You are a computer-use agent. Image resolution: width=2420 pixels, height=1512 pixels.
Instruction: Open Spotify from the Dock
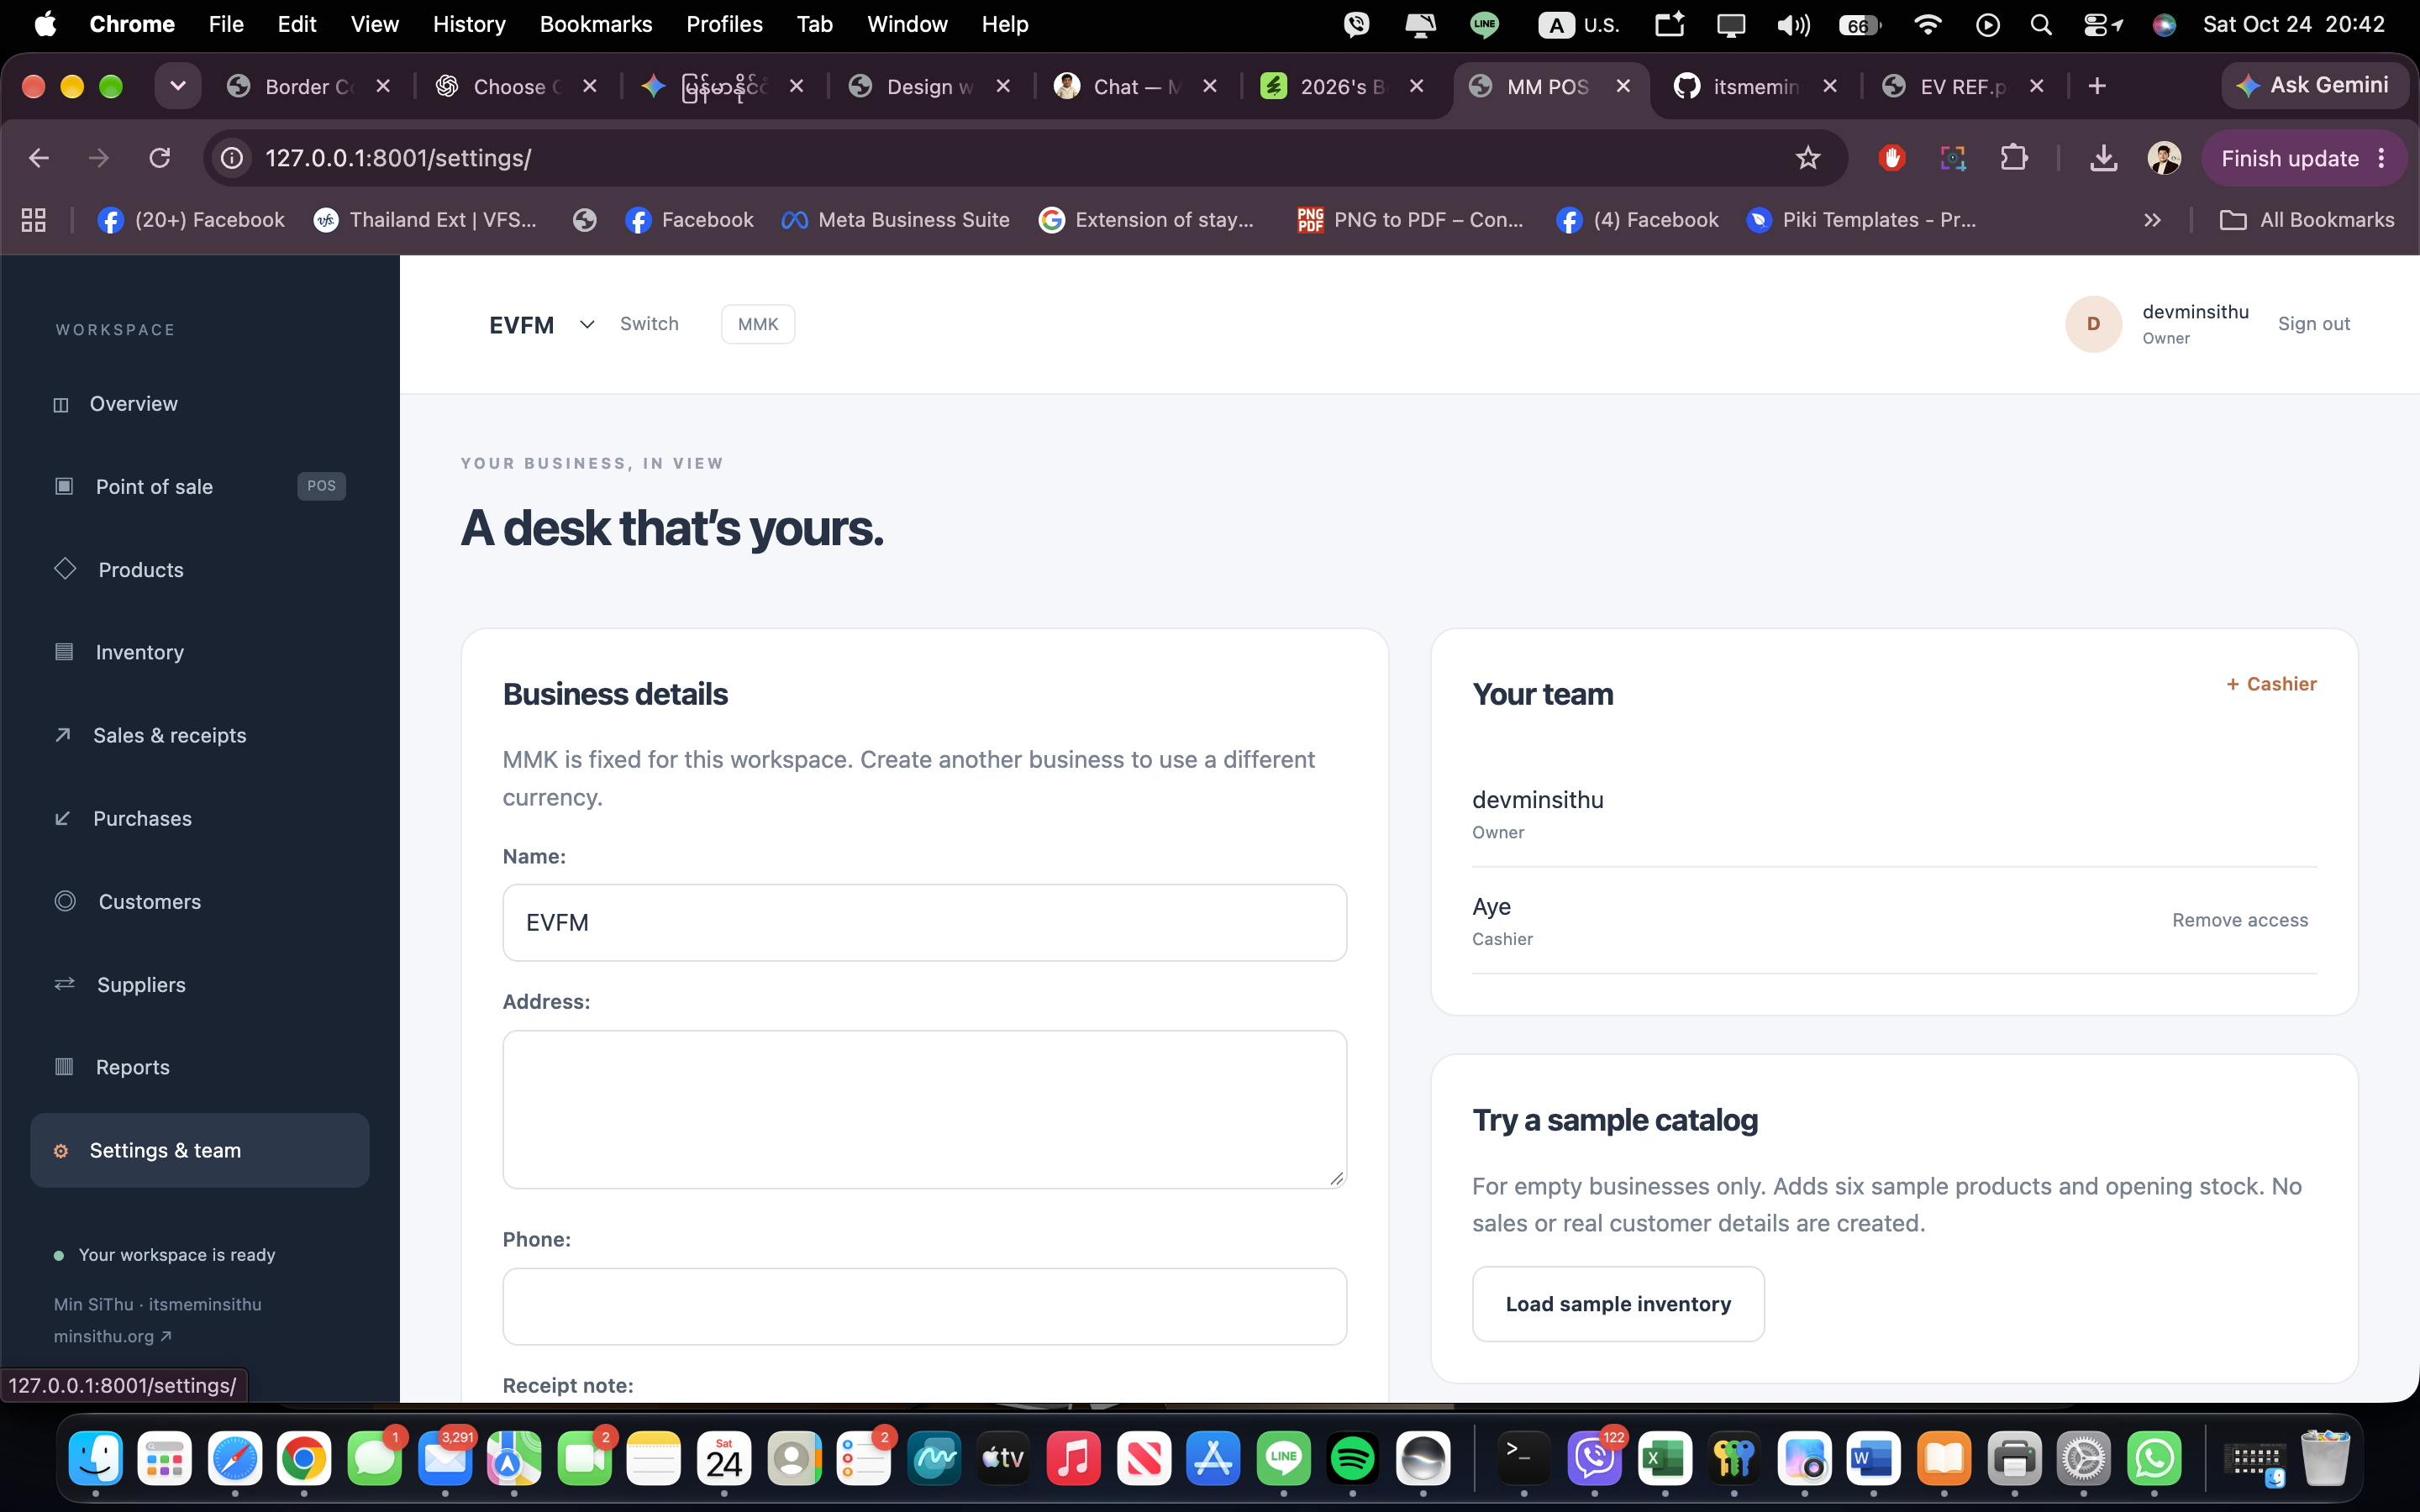[x=1352, y=1458]
